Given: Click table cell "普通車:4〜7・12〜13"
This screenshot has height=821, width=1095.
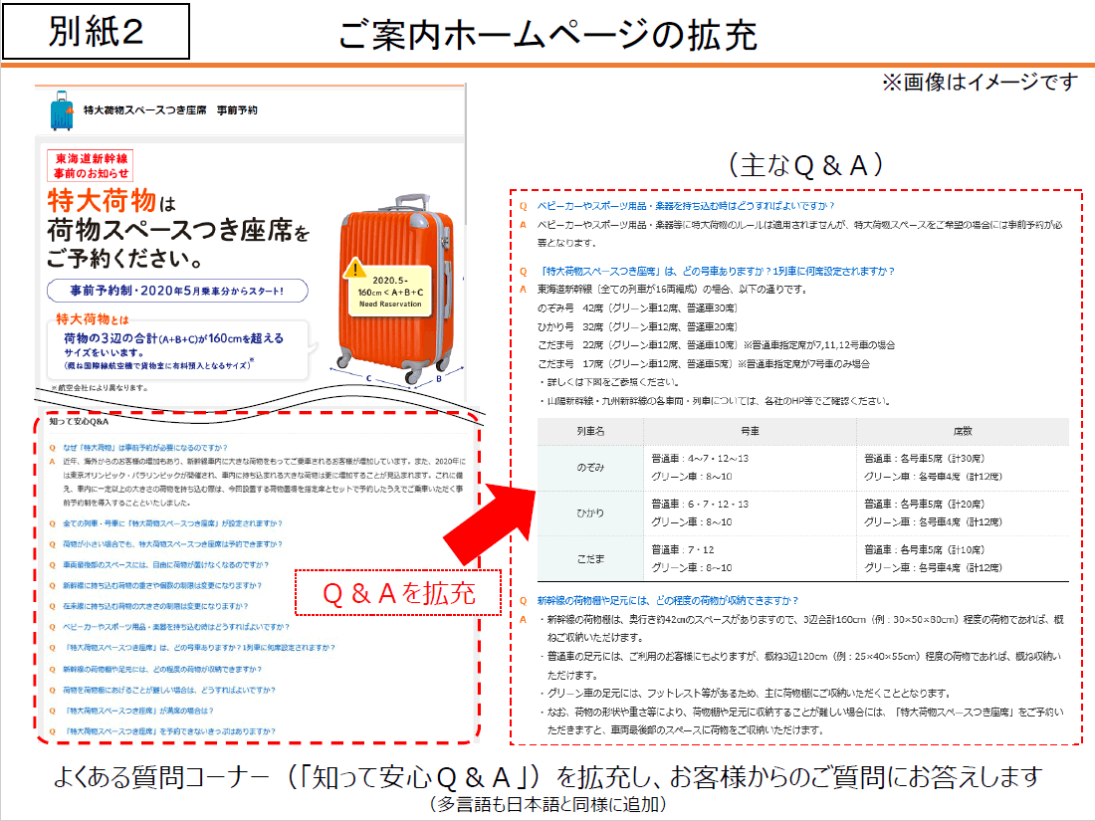Looking at the screenshot, I should pos(700,459).
